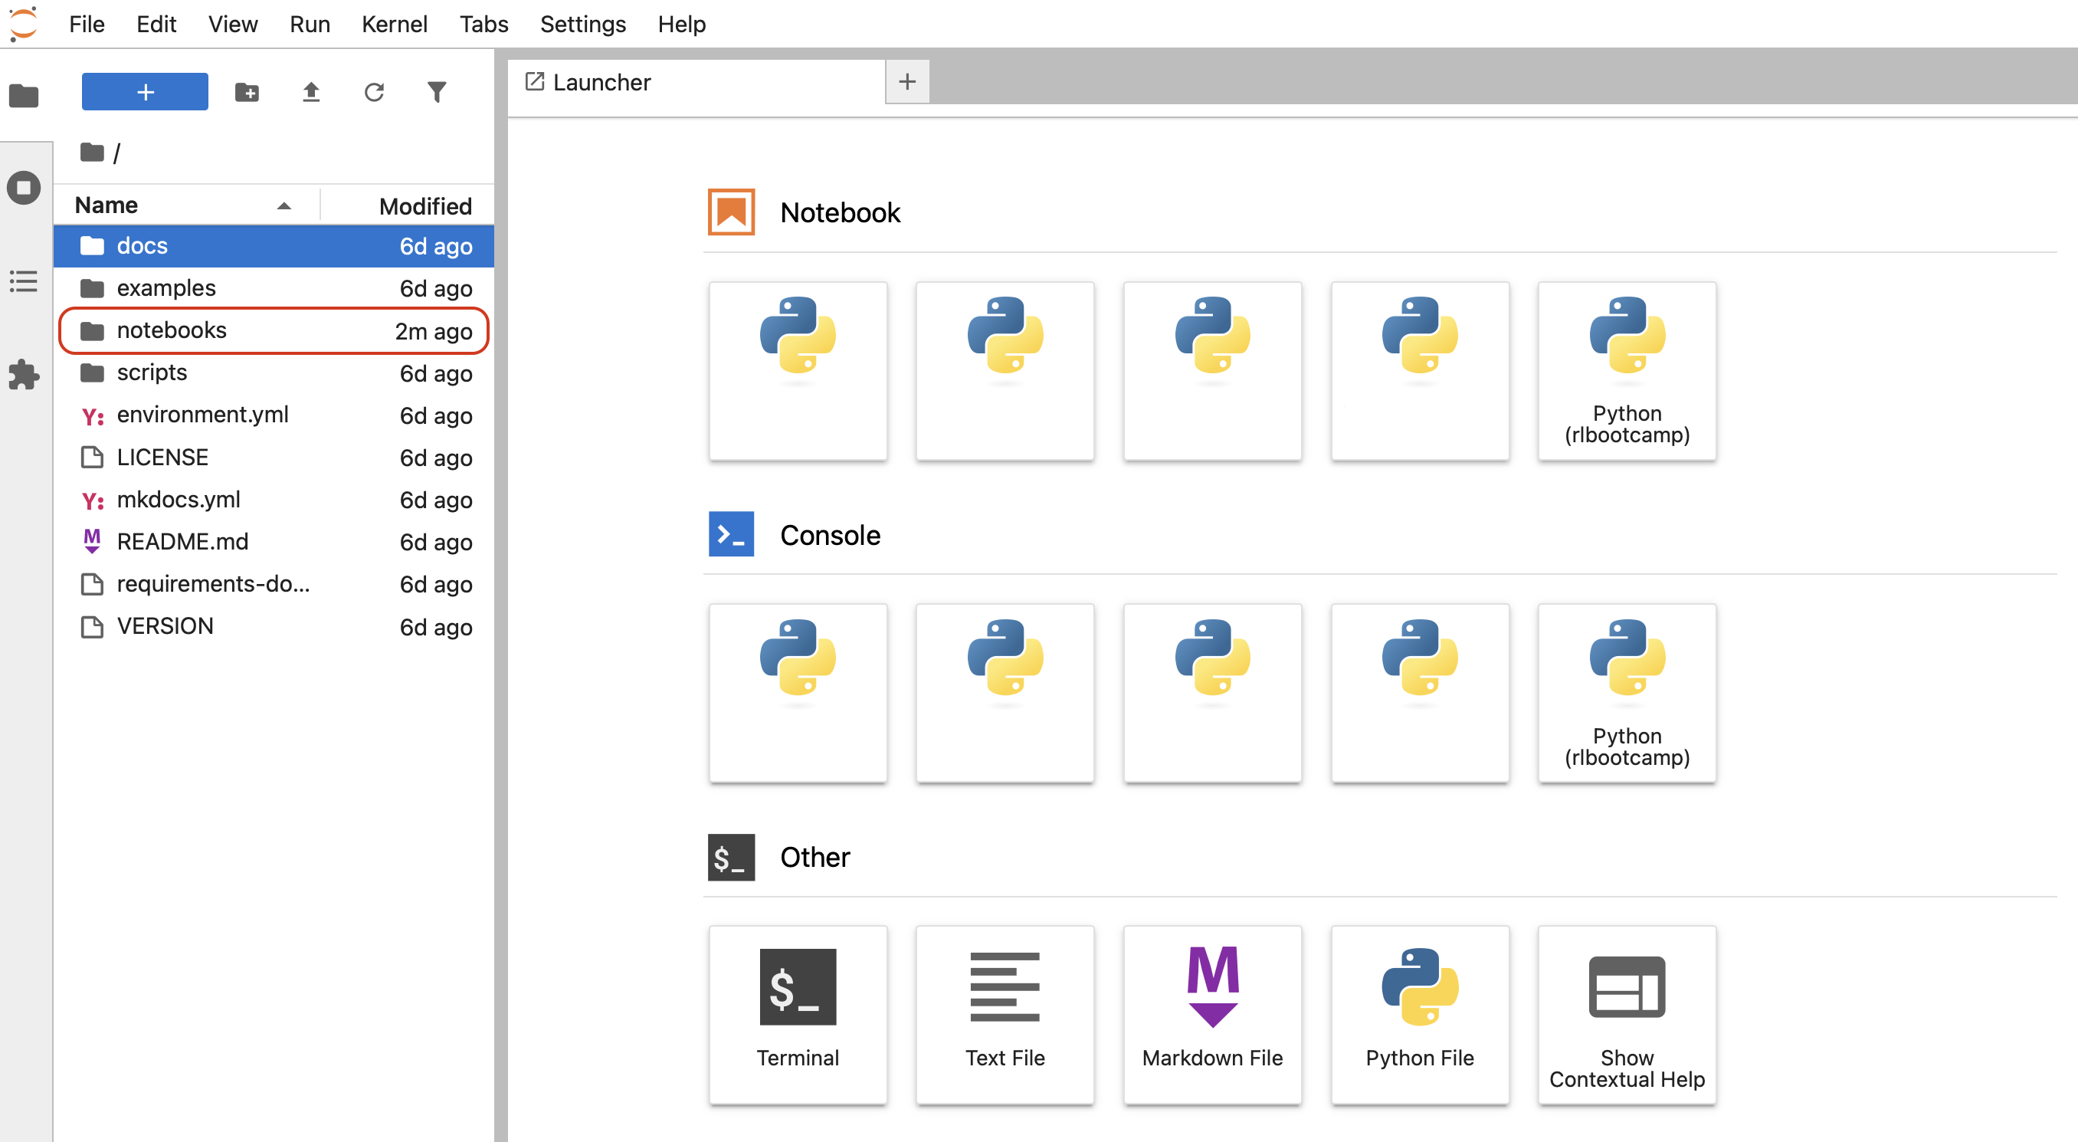
Task: Sort files by the Name column
Action: (x=185, y=205)
